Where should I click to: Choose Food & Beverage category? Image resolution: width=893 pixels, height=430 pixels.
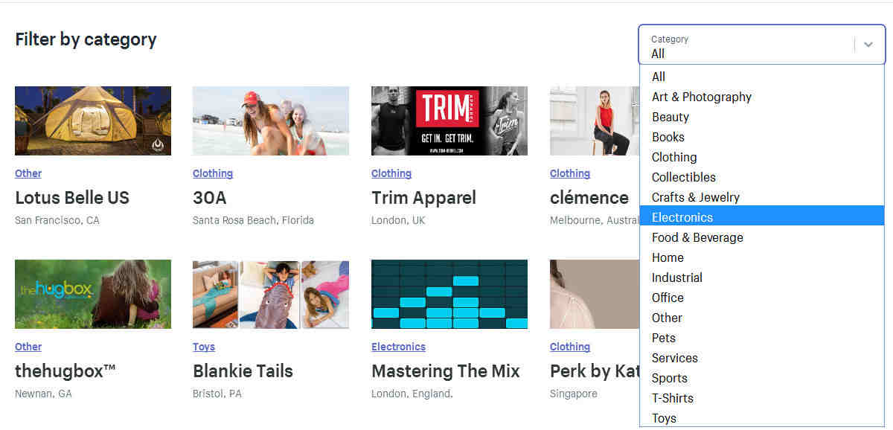pos(762,237)
